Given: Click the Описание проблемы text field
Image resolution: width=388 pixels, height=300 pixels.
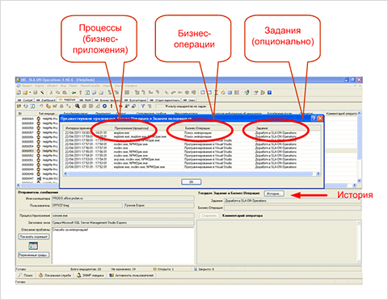Looking at the screenshot, I should [x=123, y=245].
